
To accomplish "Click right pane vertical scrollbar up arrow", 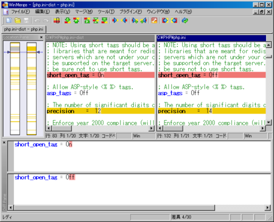I will (269, 44).
